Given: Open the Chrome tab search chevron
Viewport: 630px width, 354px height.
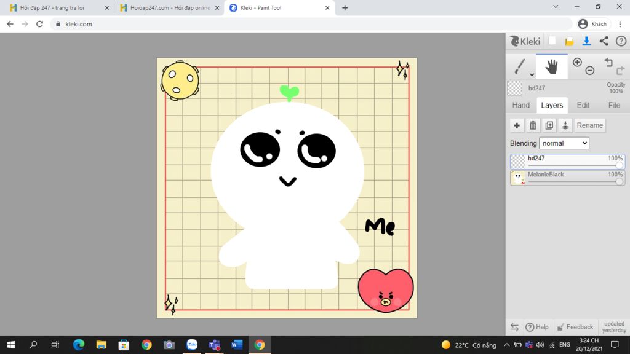Looking at the screenshot, I should [556, 7].
